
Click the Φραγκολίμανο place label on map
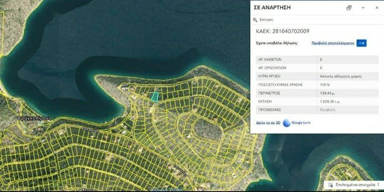(x=35, y=118)
